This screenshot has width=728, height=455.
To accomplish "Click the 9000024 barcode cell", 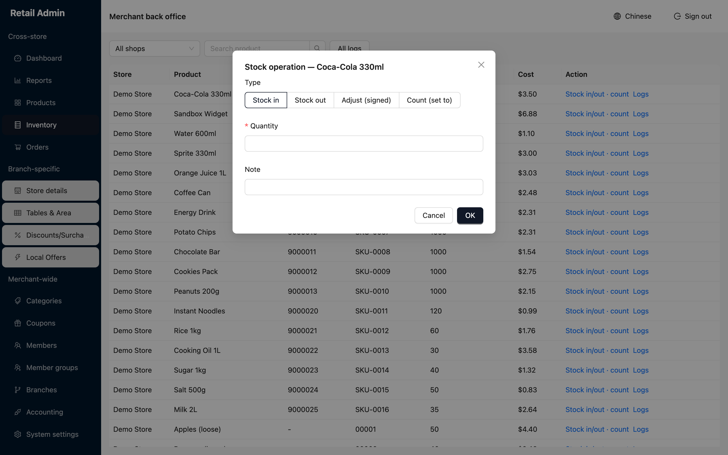I will (303, 390).
